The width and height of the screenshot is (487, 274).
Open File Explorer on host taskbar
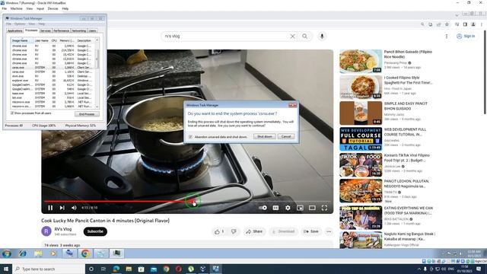pos(129,269)
